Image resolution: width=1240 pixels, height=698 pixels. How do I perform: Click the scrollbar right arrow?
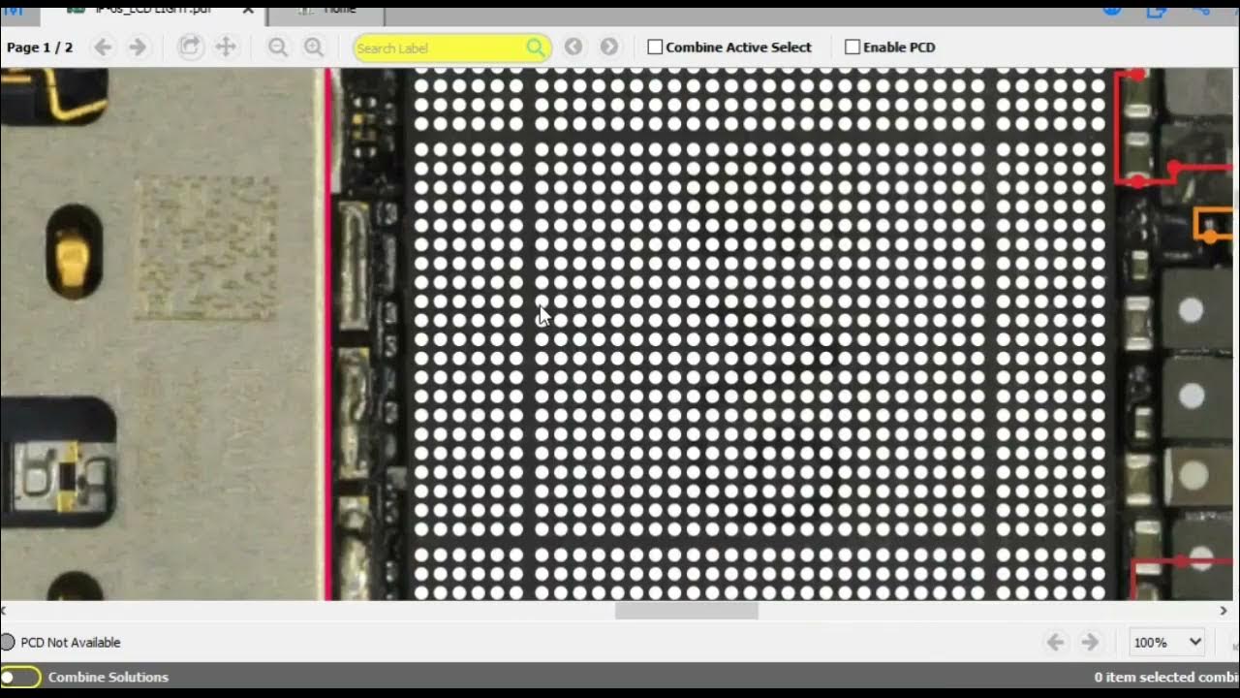click(x=1223, y=611)
